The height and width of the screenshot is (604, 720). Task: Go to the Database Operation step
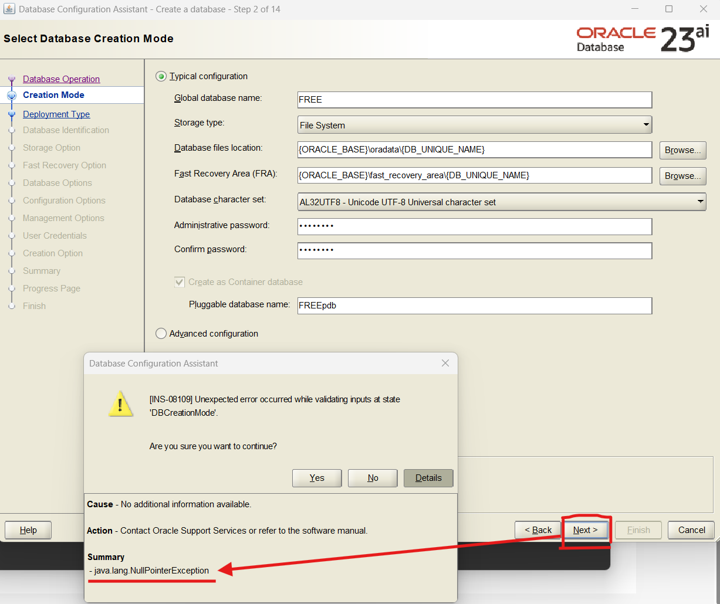61,79
